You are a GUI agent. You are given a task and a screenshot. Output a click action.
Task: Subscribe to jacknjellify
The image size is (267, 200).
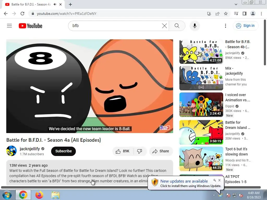(63, 151)
